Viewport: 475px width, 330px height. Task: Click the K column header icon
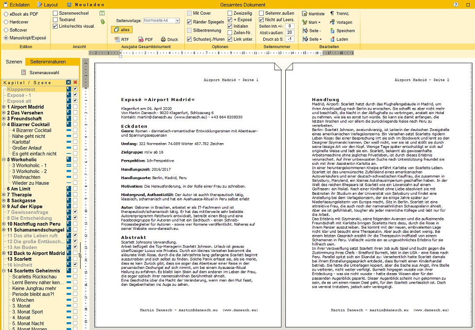[68, 82]
